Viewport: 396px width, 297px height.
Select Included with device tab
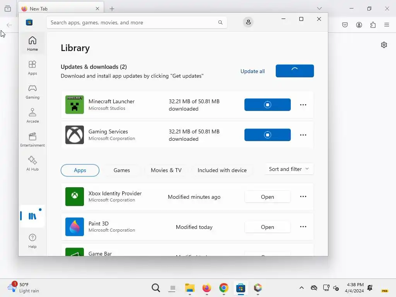click(222, 170)
